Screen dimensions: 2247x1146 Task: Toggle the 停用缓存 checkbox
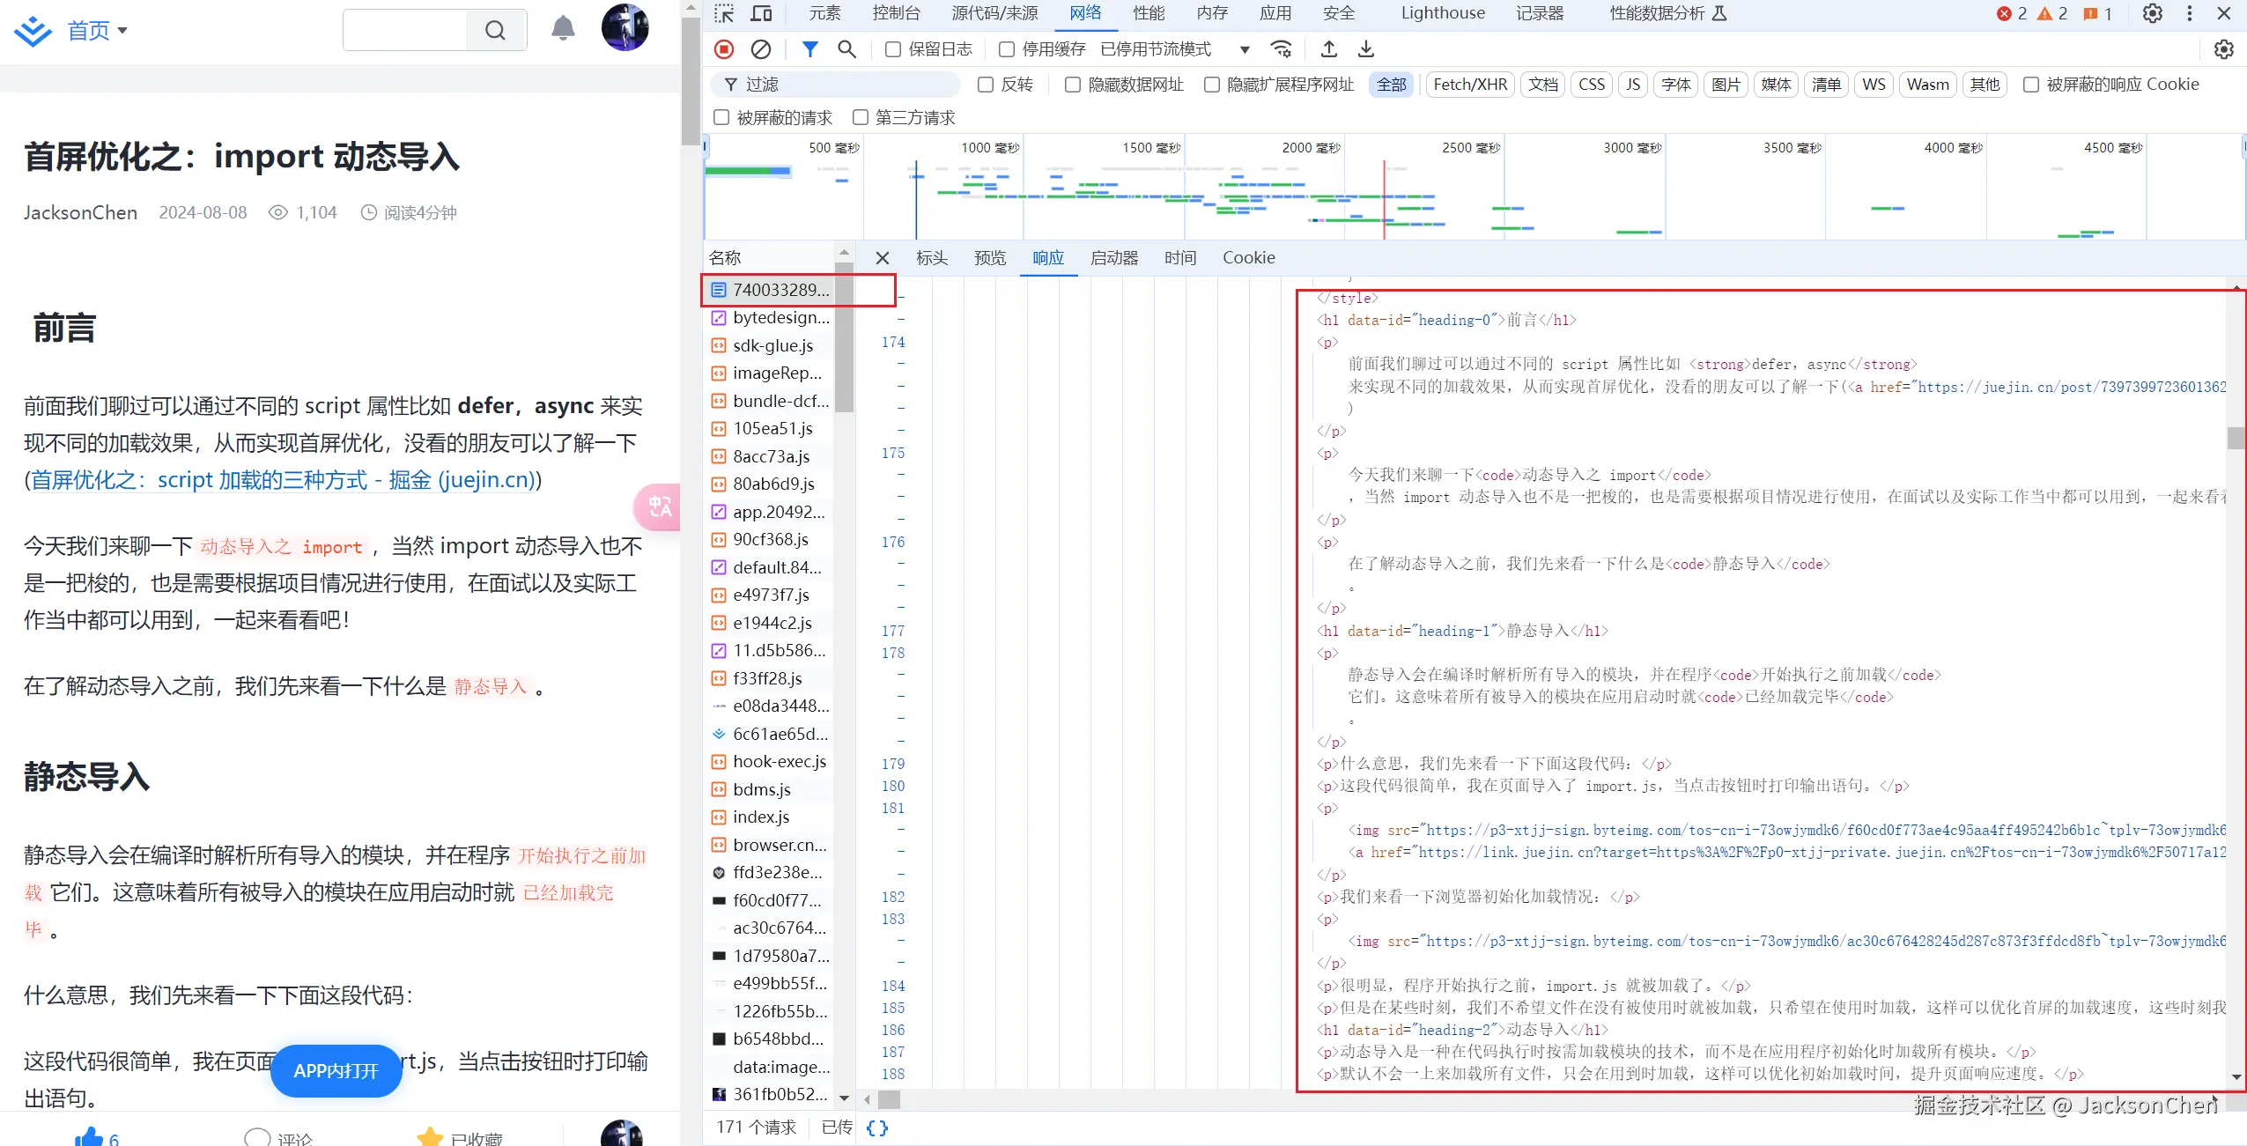(1007, 49)
